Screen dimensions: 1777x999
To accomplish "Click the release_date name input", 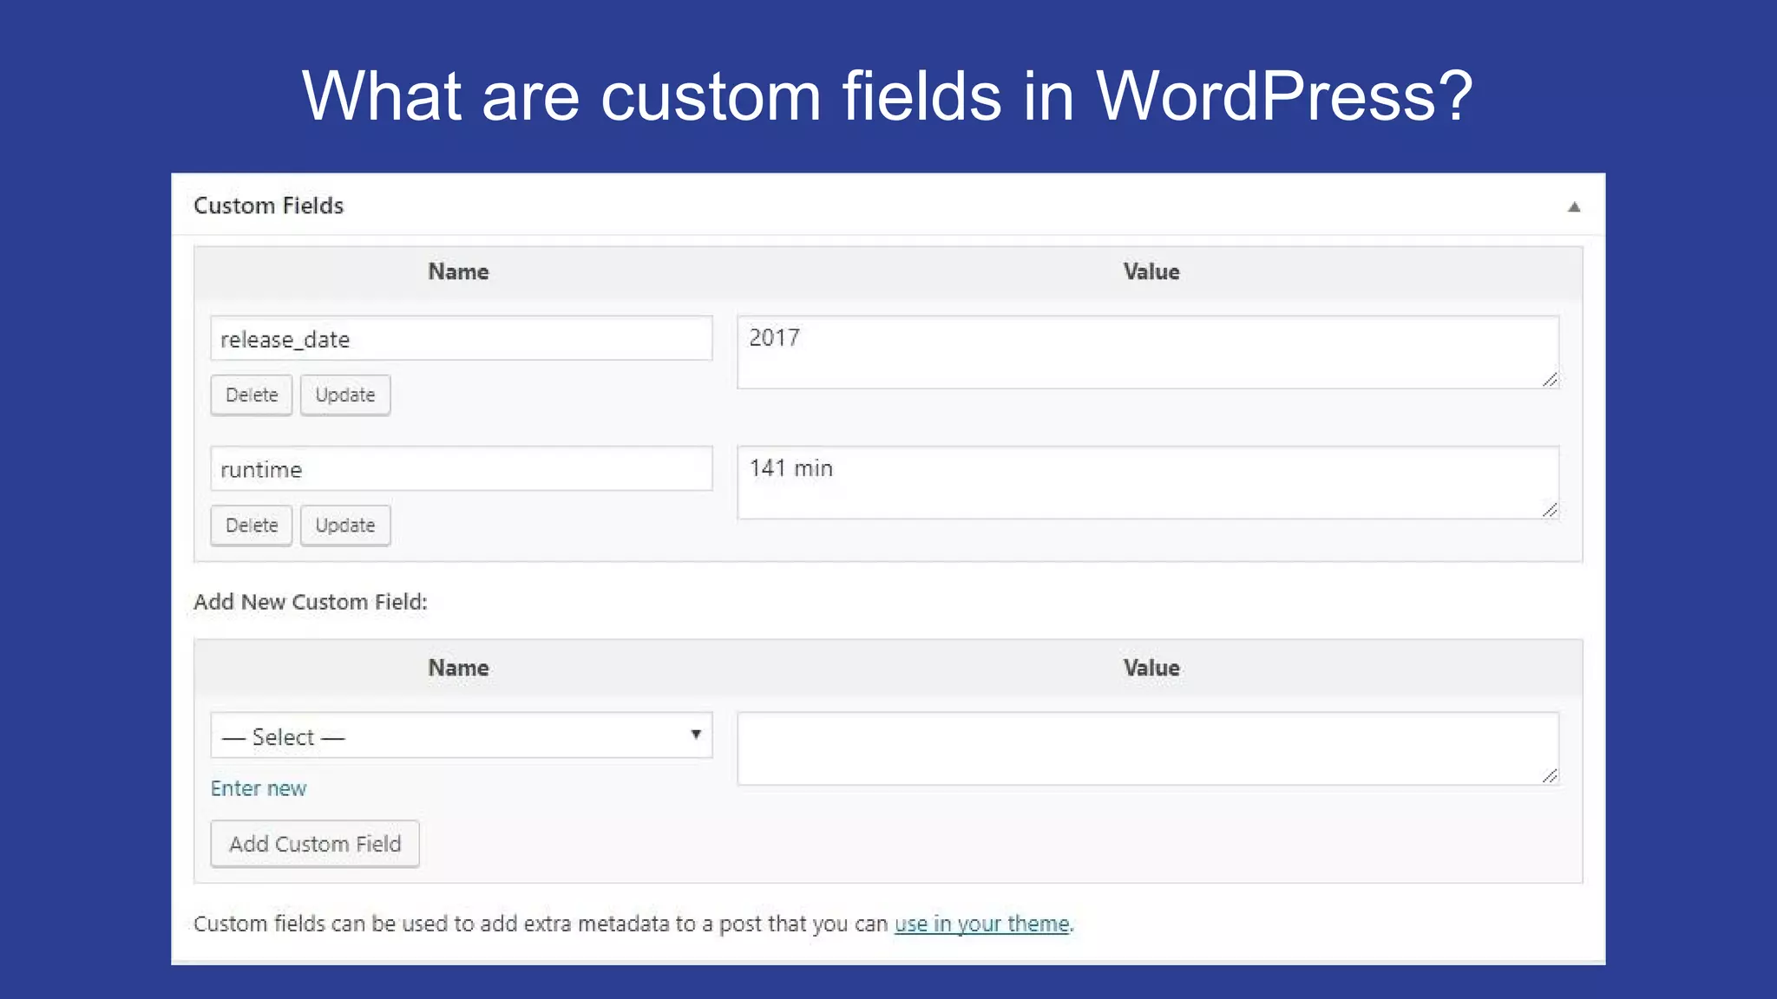I will point(461,339).
